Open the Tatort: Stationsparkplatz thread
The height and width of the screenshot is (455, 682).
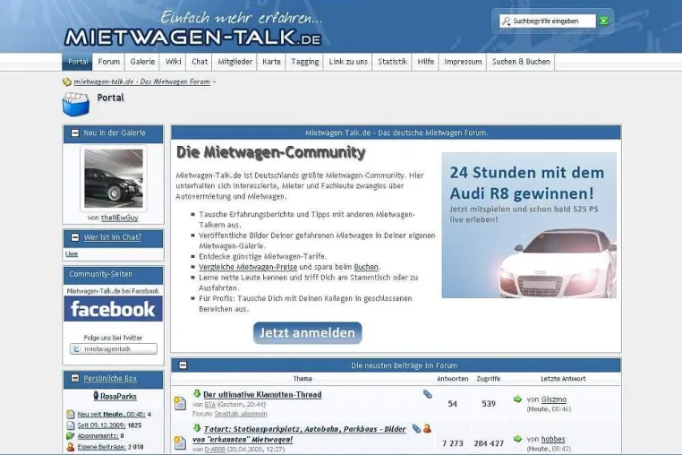(x=299, y=434)
